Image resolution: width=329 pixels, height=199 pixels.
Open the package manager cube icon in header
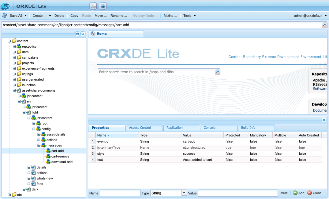103,6
